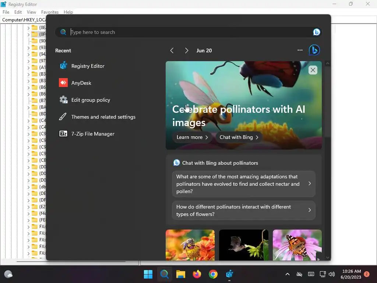Open weather widget on taskbar
This screenshot has width=377, height=283.
coord(8,274)
